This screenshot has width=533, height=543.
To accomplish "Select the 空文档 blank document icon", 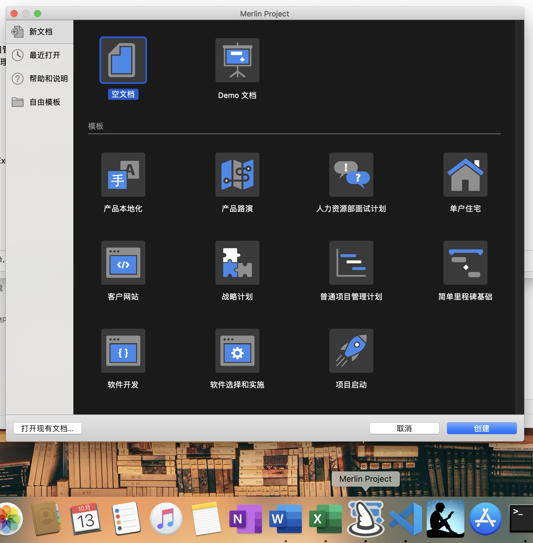I will [x=123, y=60].
